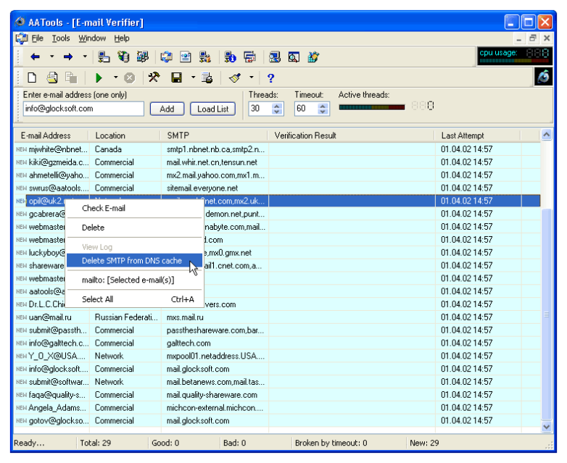Expand the play button dropdown arrow
567x463 pixels.
pos(115,78)
